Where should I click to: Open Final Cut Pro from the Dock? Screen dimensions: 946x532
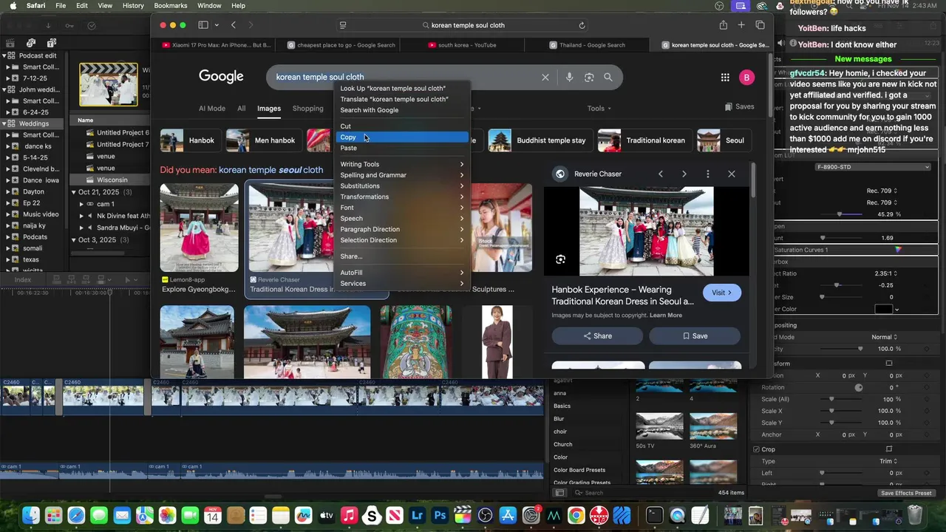[x=463, y=515]
